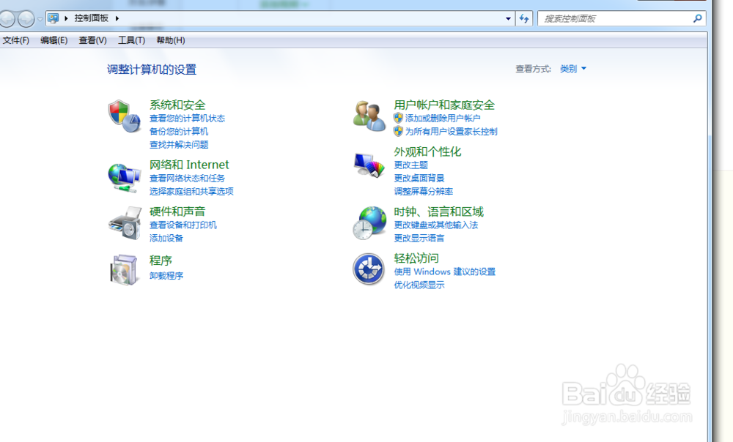The width and height of the screenshot is (733, 442).
Task: Click 查看您的计算机状态 link
Action: (x=187, y=119)
